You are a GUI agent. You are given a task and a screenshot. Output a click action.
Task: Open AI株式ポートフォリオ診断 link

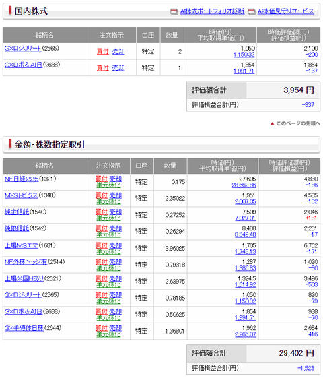click(212, 11)
